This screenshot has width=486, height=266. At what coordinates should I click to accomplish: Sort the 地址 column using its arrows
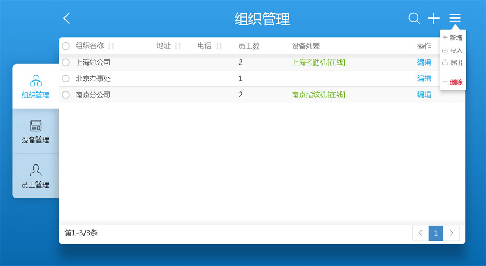pyautogui.click(x=178, y=47)
